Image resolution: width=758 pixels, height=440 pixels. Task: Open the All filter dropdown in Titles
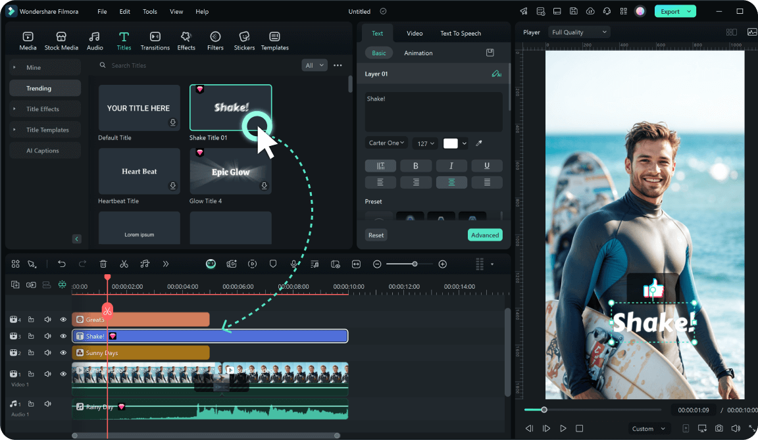click(x=315, y=65)
